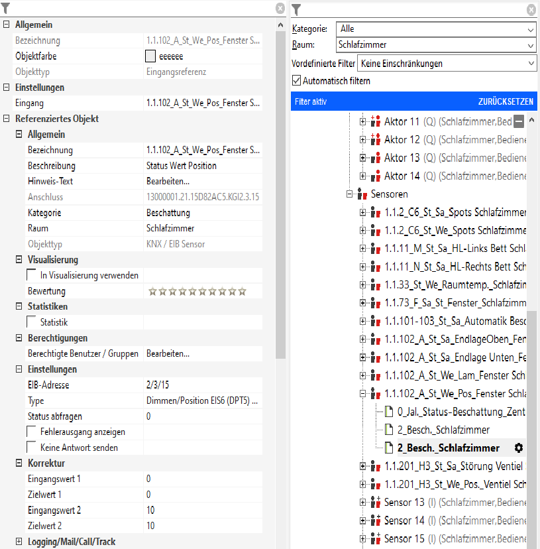The height and width of the screenshot is (549, 540).
Task: Click the Objektfarbe color swatch
Action: pyautogui.click(x=150, y=56)
